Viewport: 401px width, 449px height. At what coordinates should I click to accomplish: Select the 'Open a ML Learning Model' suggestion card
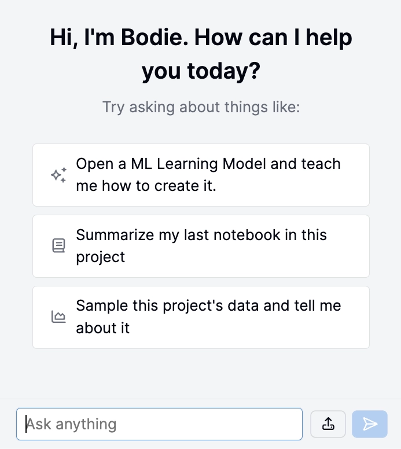click(x=201, y=175)
